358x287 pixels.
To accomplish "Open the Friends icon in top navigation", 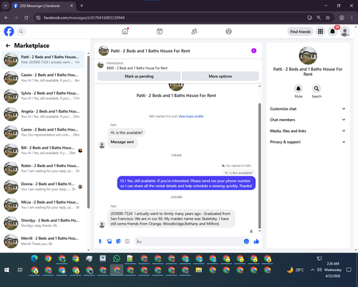I will (194, 32).
